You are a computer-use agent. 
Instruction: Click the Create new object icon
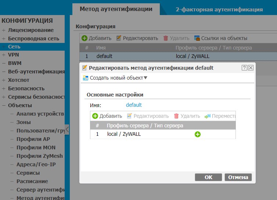(86, 78)
